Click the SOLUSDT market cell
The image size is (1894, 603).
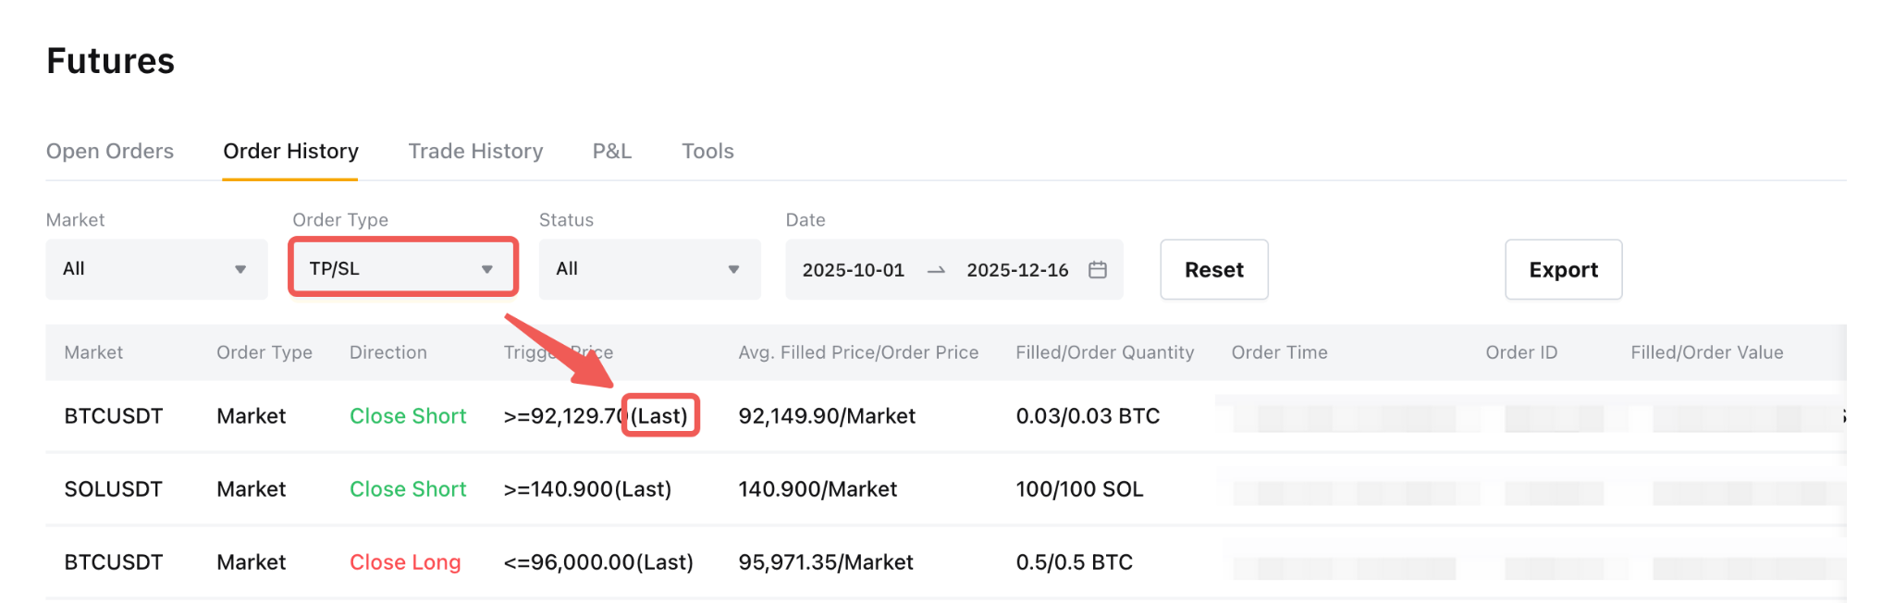pos(113,489)
